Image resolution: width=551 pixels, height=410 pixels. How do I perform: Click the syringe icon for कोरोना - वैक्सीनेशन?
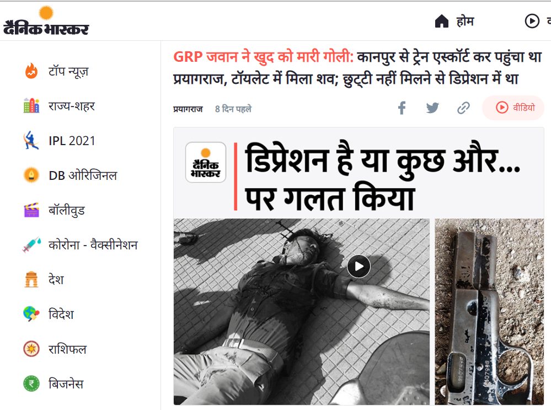[x=31, y=245]
